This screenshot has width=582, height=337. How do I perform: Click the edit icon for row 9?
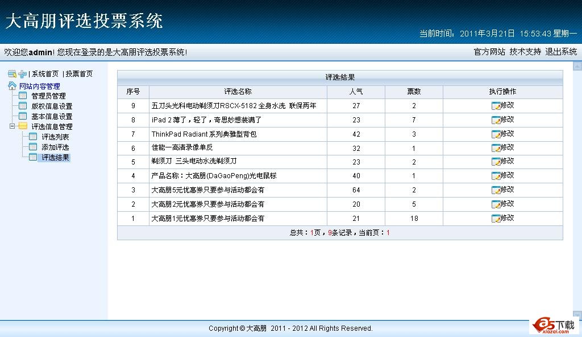click(496, 106)
